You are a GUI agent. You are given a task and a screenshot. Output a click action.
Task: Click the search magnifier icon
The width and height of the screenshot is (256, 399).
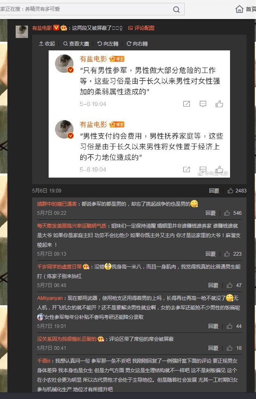pyautogui.click(x=176, y=9)
